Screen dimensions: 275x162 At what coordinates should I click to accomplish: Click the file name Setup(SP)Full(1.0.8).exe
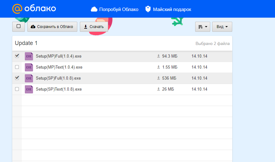(x=58, y=78)
